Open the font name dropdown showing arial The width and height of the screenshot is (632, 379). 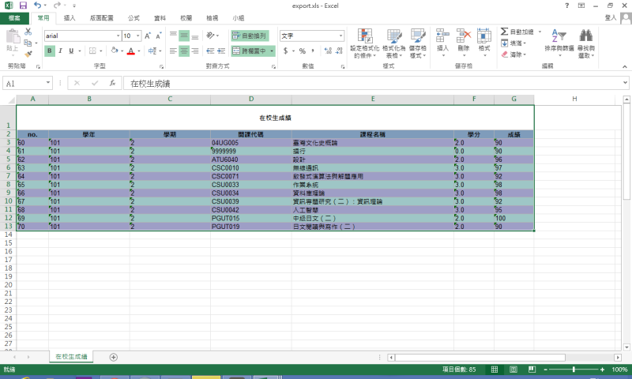(x=118, y=36)
